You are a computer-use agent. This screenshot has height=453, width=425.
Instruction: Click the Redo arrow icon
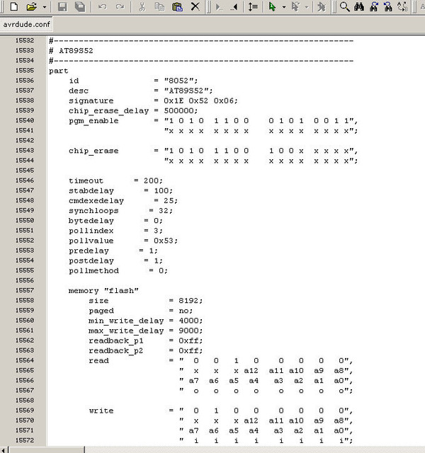coord(120,6)
